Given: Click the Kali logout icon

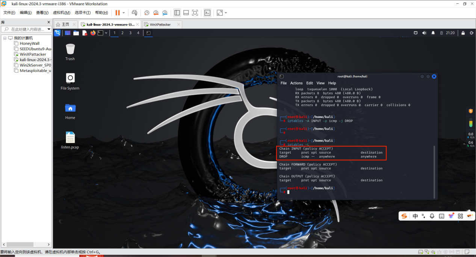Looking at the screenshot, I should point(471,33).
